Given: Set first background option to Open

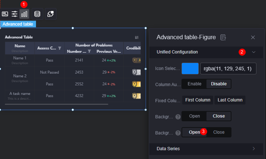Looking at the screenshot, I should 194,116.
